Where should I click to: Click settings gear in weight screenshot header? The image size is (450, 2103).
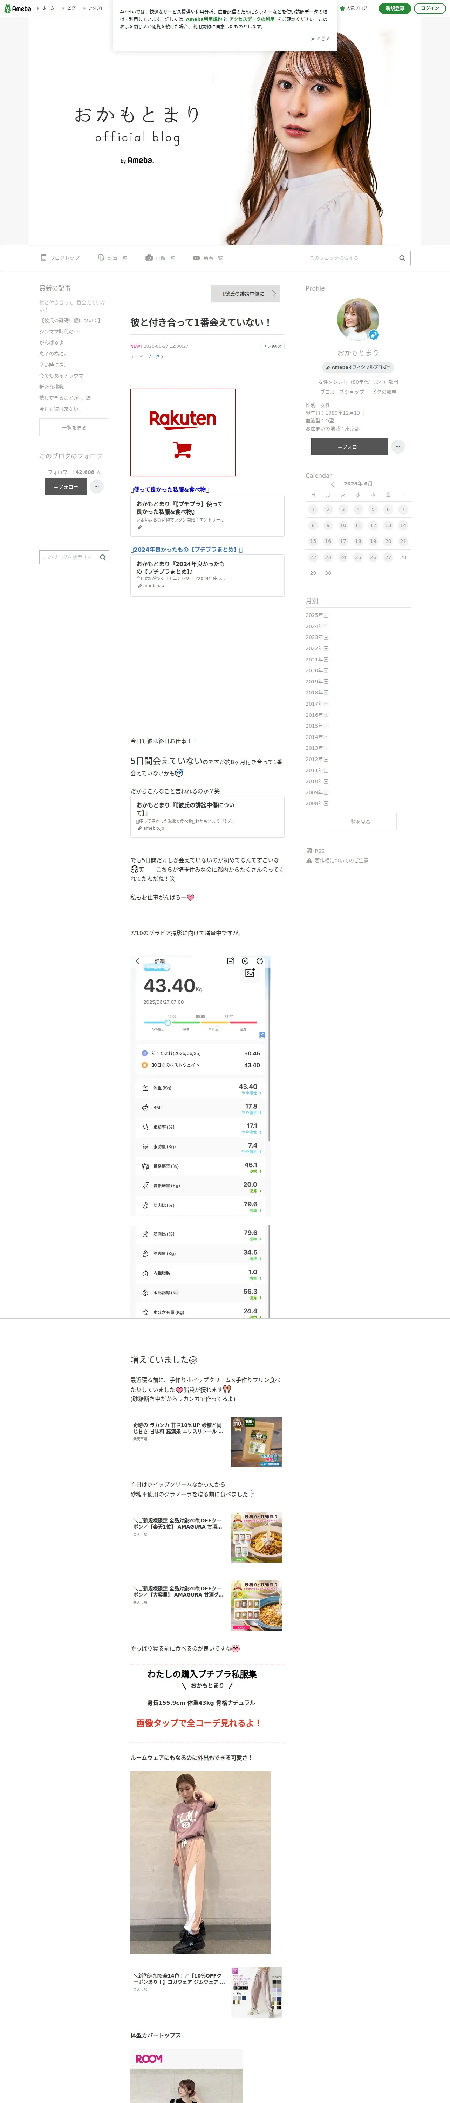[245, 961]
